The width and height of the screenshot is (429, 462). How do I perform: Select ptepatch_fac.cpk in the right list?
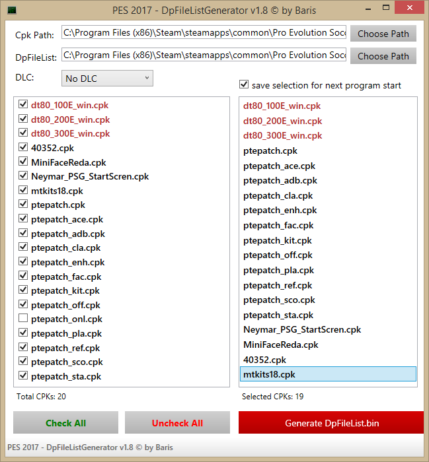click(328, 226)
